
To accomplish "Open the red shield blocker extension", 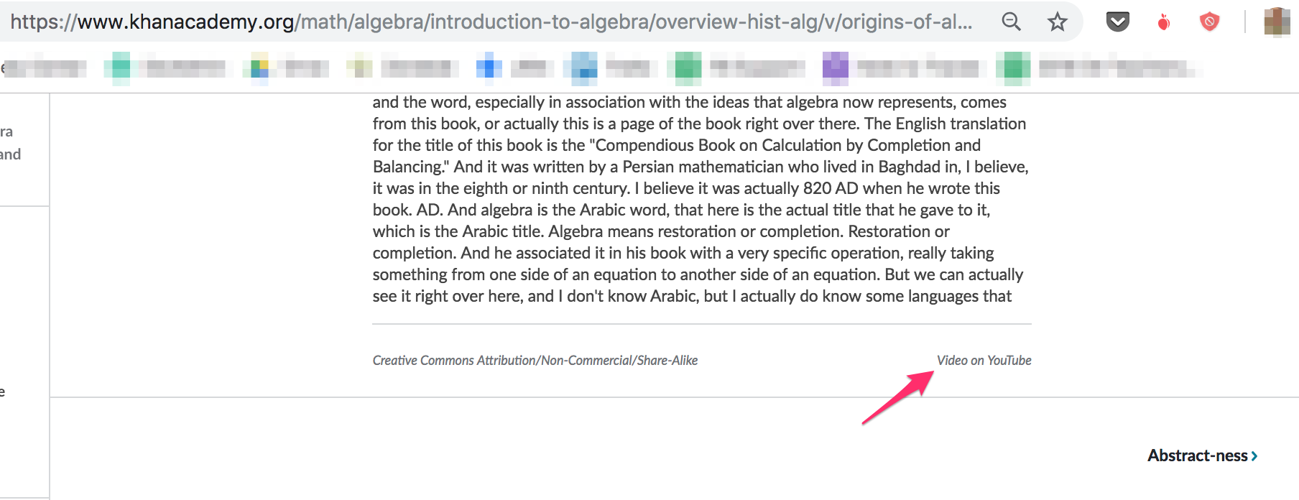I will tap(1210, 22).
